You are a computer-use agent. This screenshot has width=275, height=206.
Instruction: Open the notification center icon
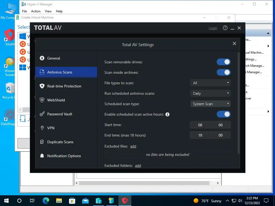click(x=266, y=201)
